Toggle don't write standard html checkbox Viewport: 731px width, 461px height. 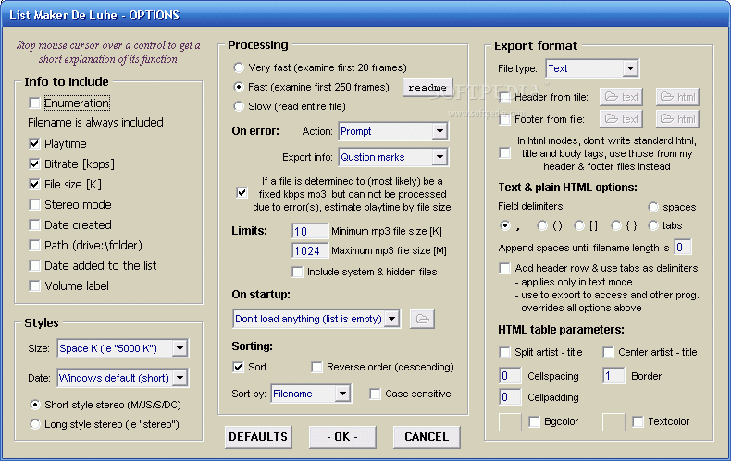point(504,152)
